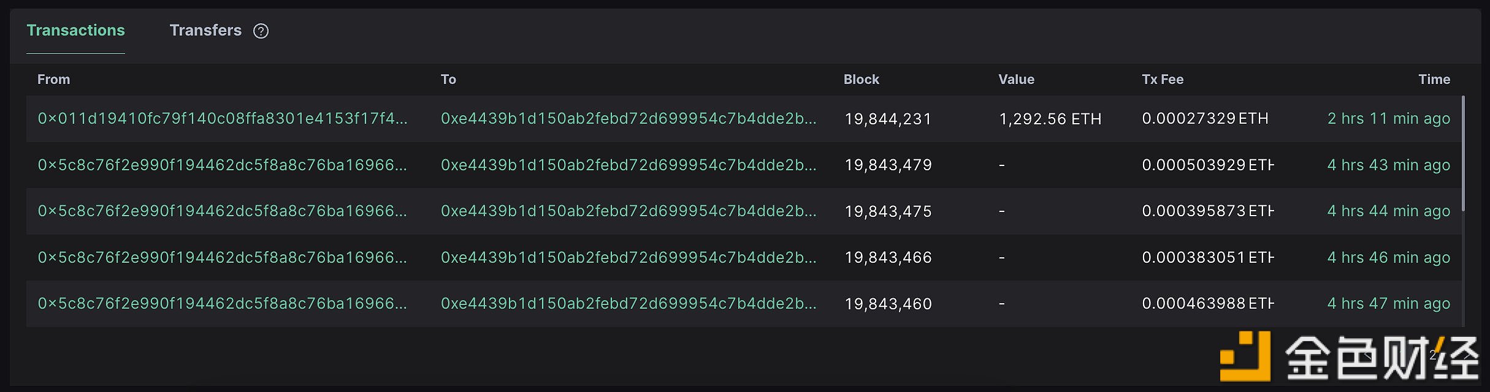Open the Transfers help question-mark icon
This screenshot has height=392, width=1490.
pyautogui.click(x=261, y=31)
